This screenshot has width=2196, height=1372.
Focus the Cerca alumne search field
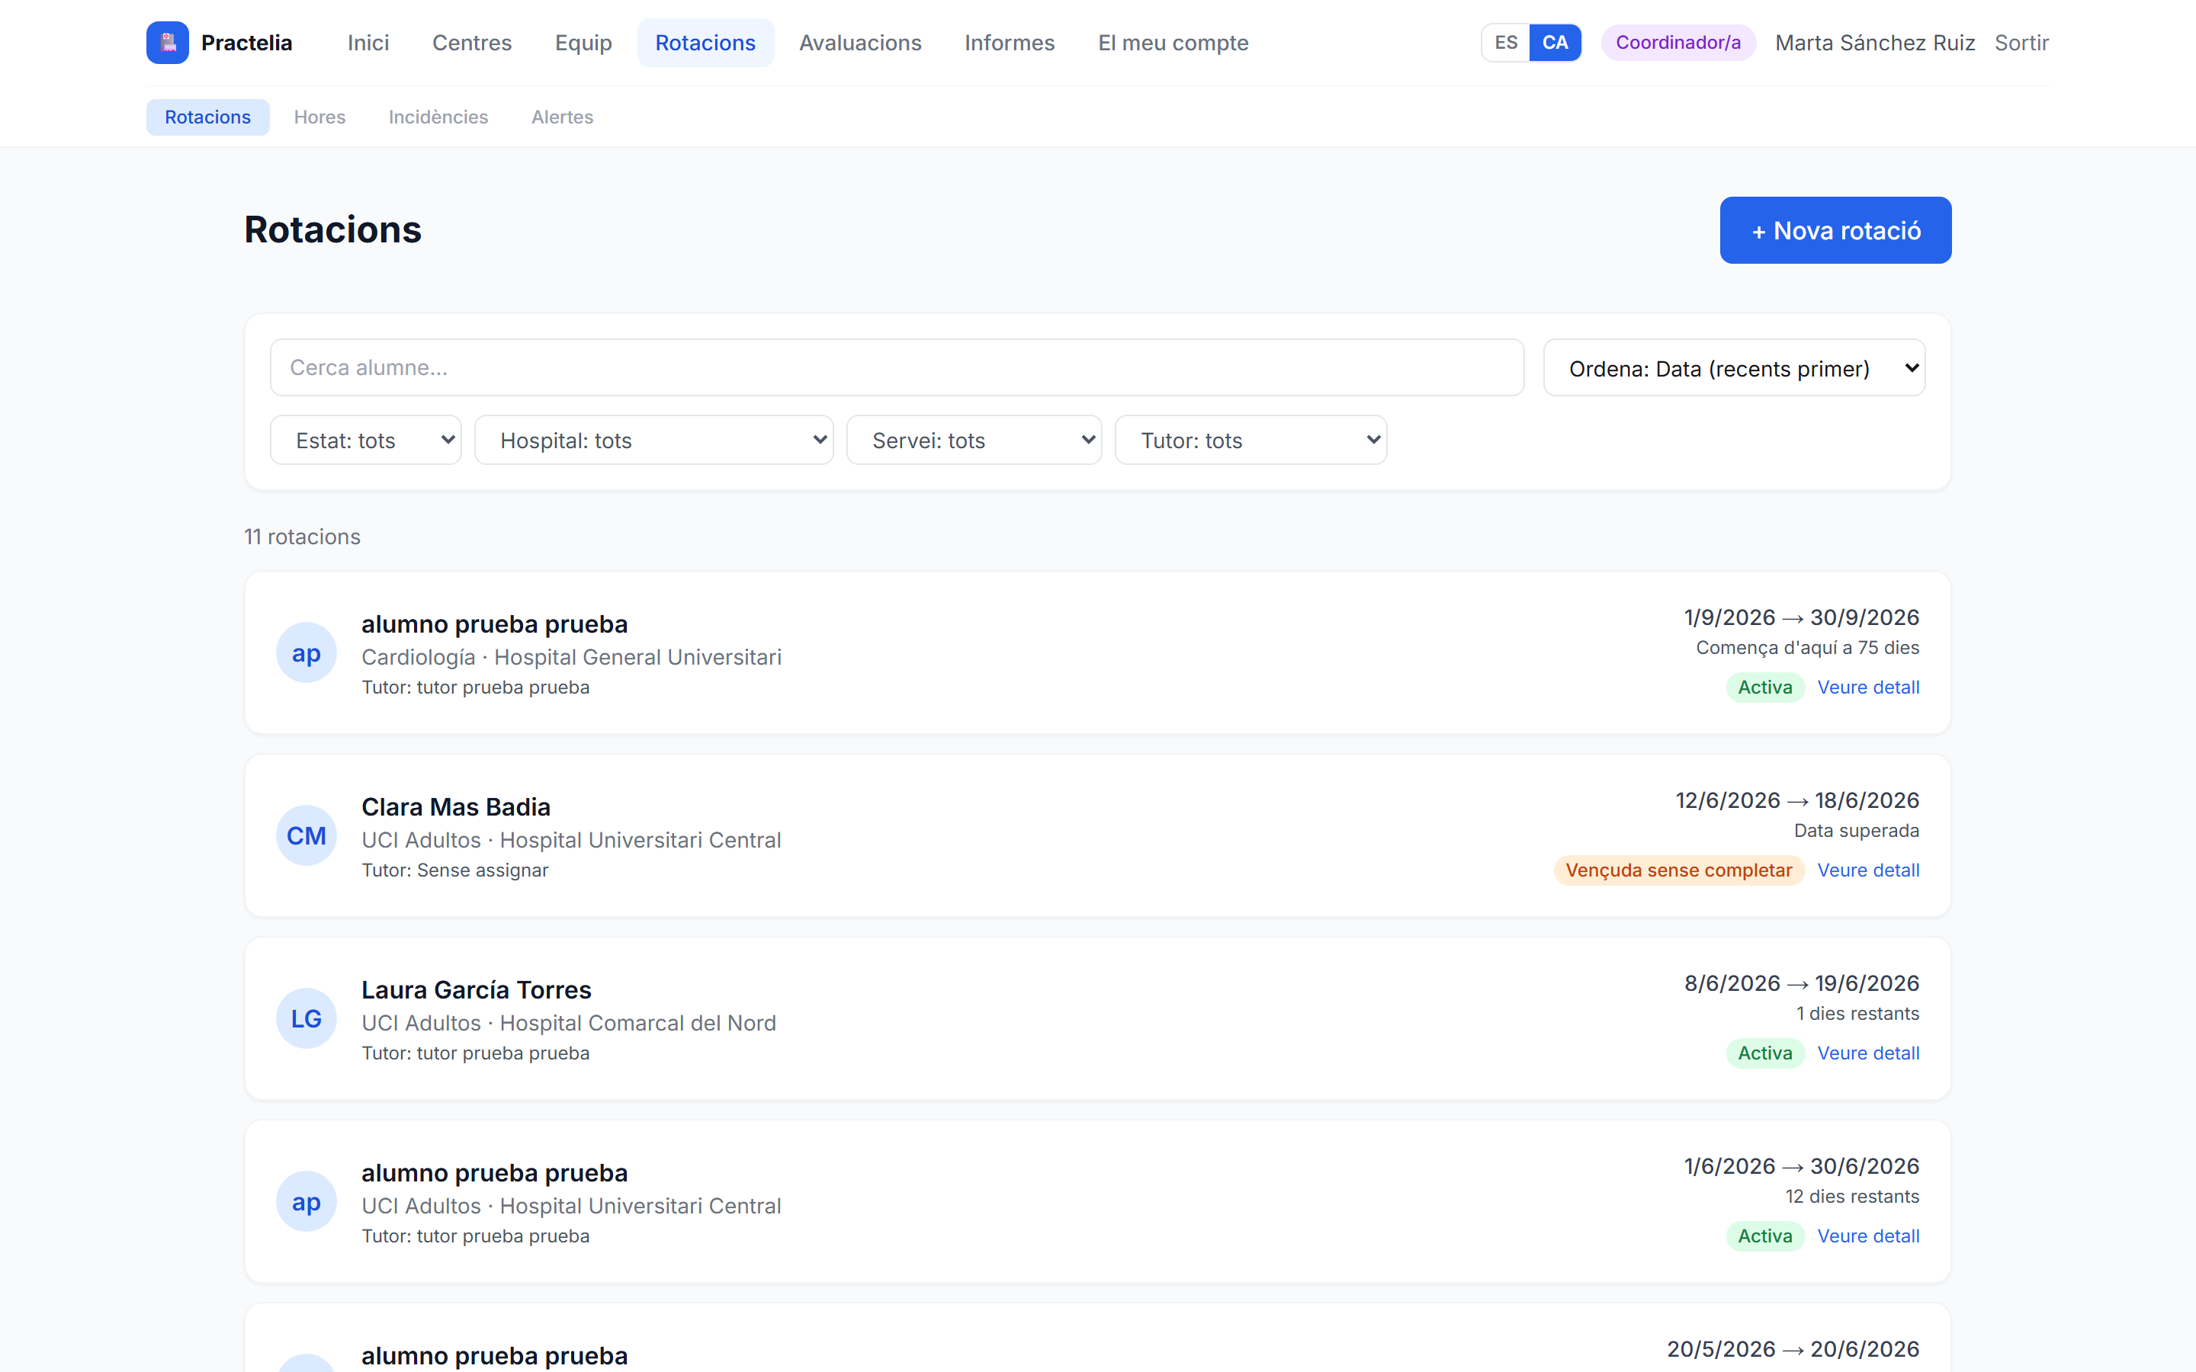pyautogui.click(x=897, y=367)
